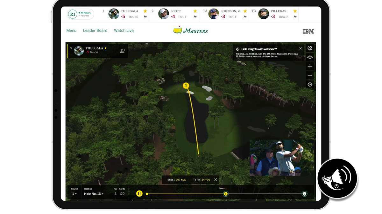The width and height of the screenshot is (382, 214).
Task: Click the megaphone sound badge icon
Action: point(337,179)
